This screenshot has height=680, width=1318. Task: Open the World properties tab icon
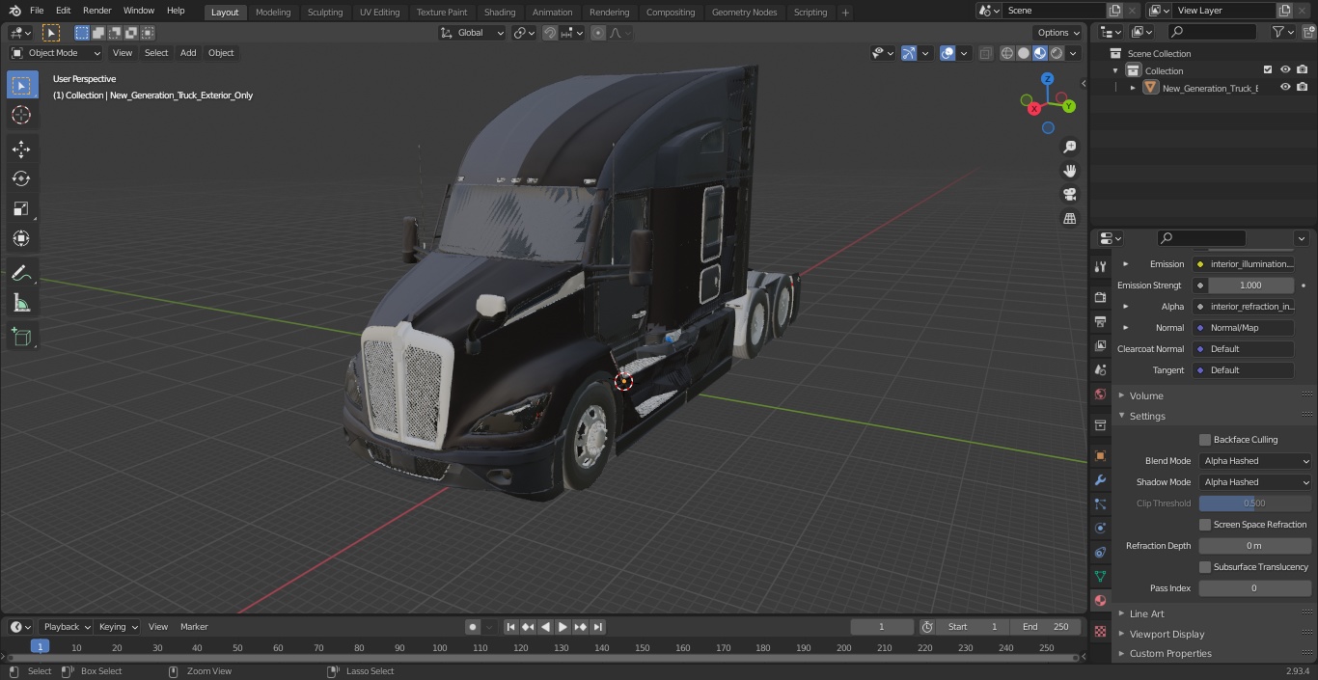[1100, 394]
